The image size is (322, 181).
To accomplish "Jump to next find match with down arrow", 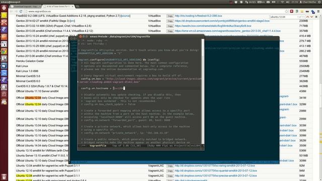I will click(312, 17).
